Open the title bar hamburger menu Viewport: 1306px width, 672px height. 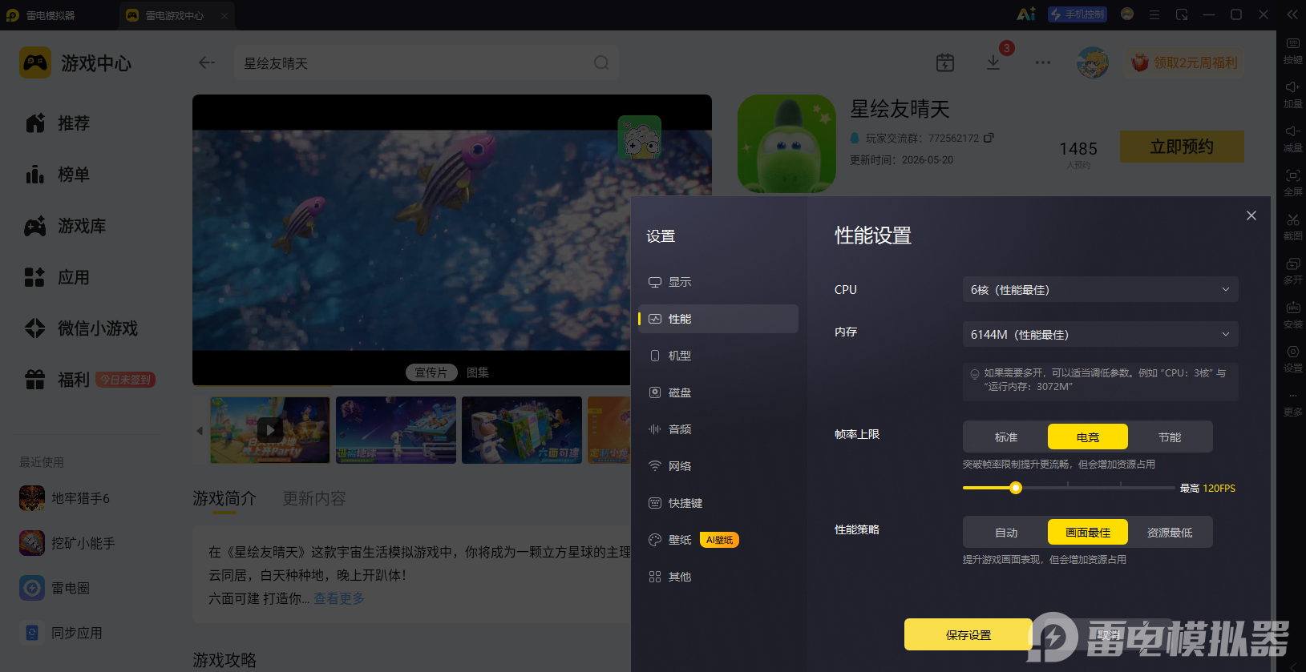[x=1154, y=14]
